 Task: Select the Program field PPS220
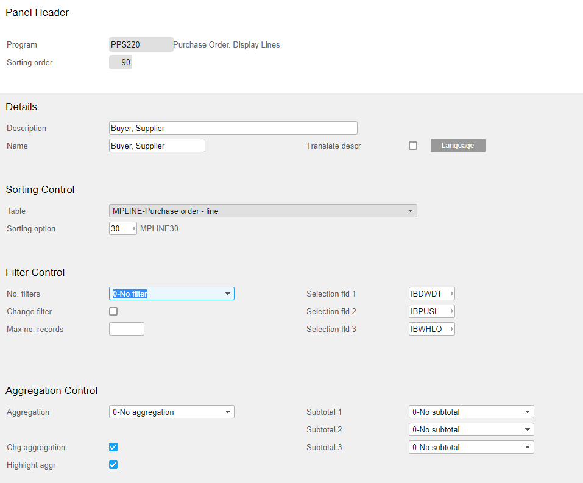pos(141,44)
